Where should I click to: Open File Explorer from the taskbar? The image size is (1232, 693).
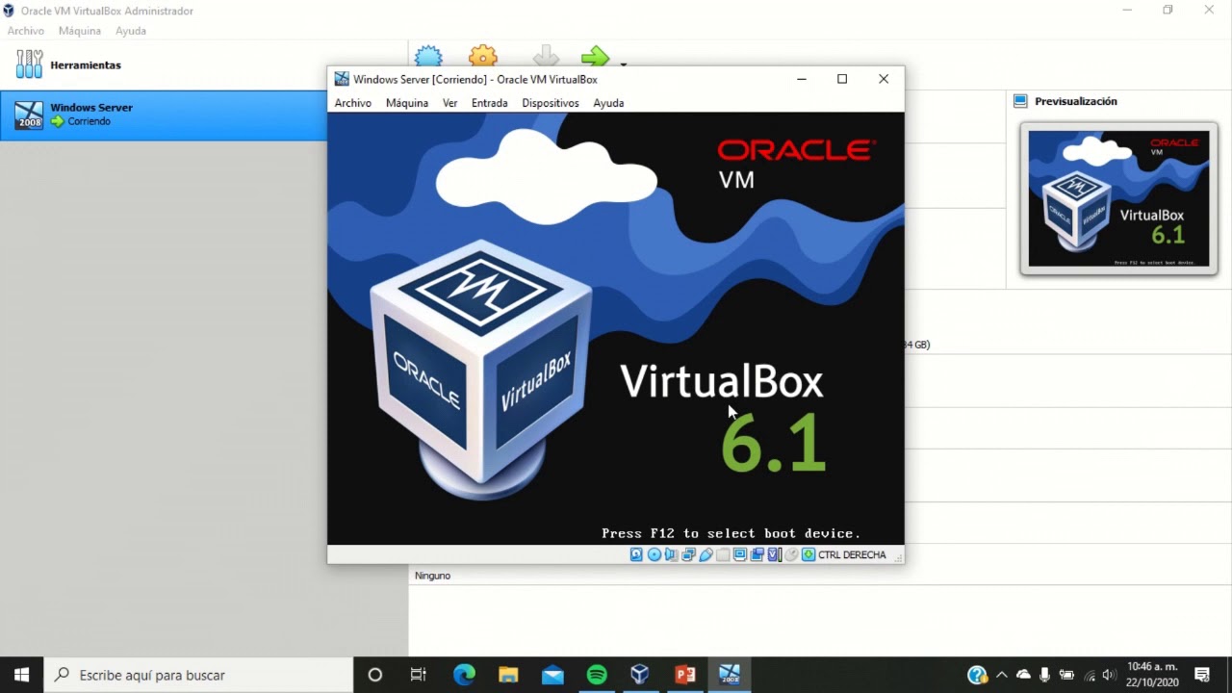click(508, 675)
